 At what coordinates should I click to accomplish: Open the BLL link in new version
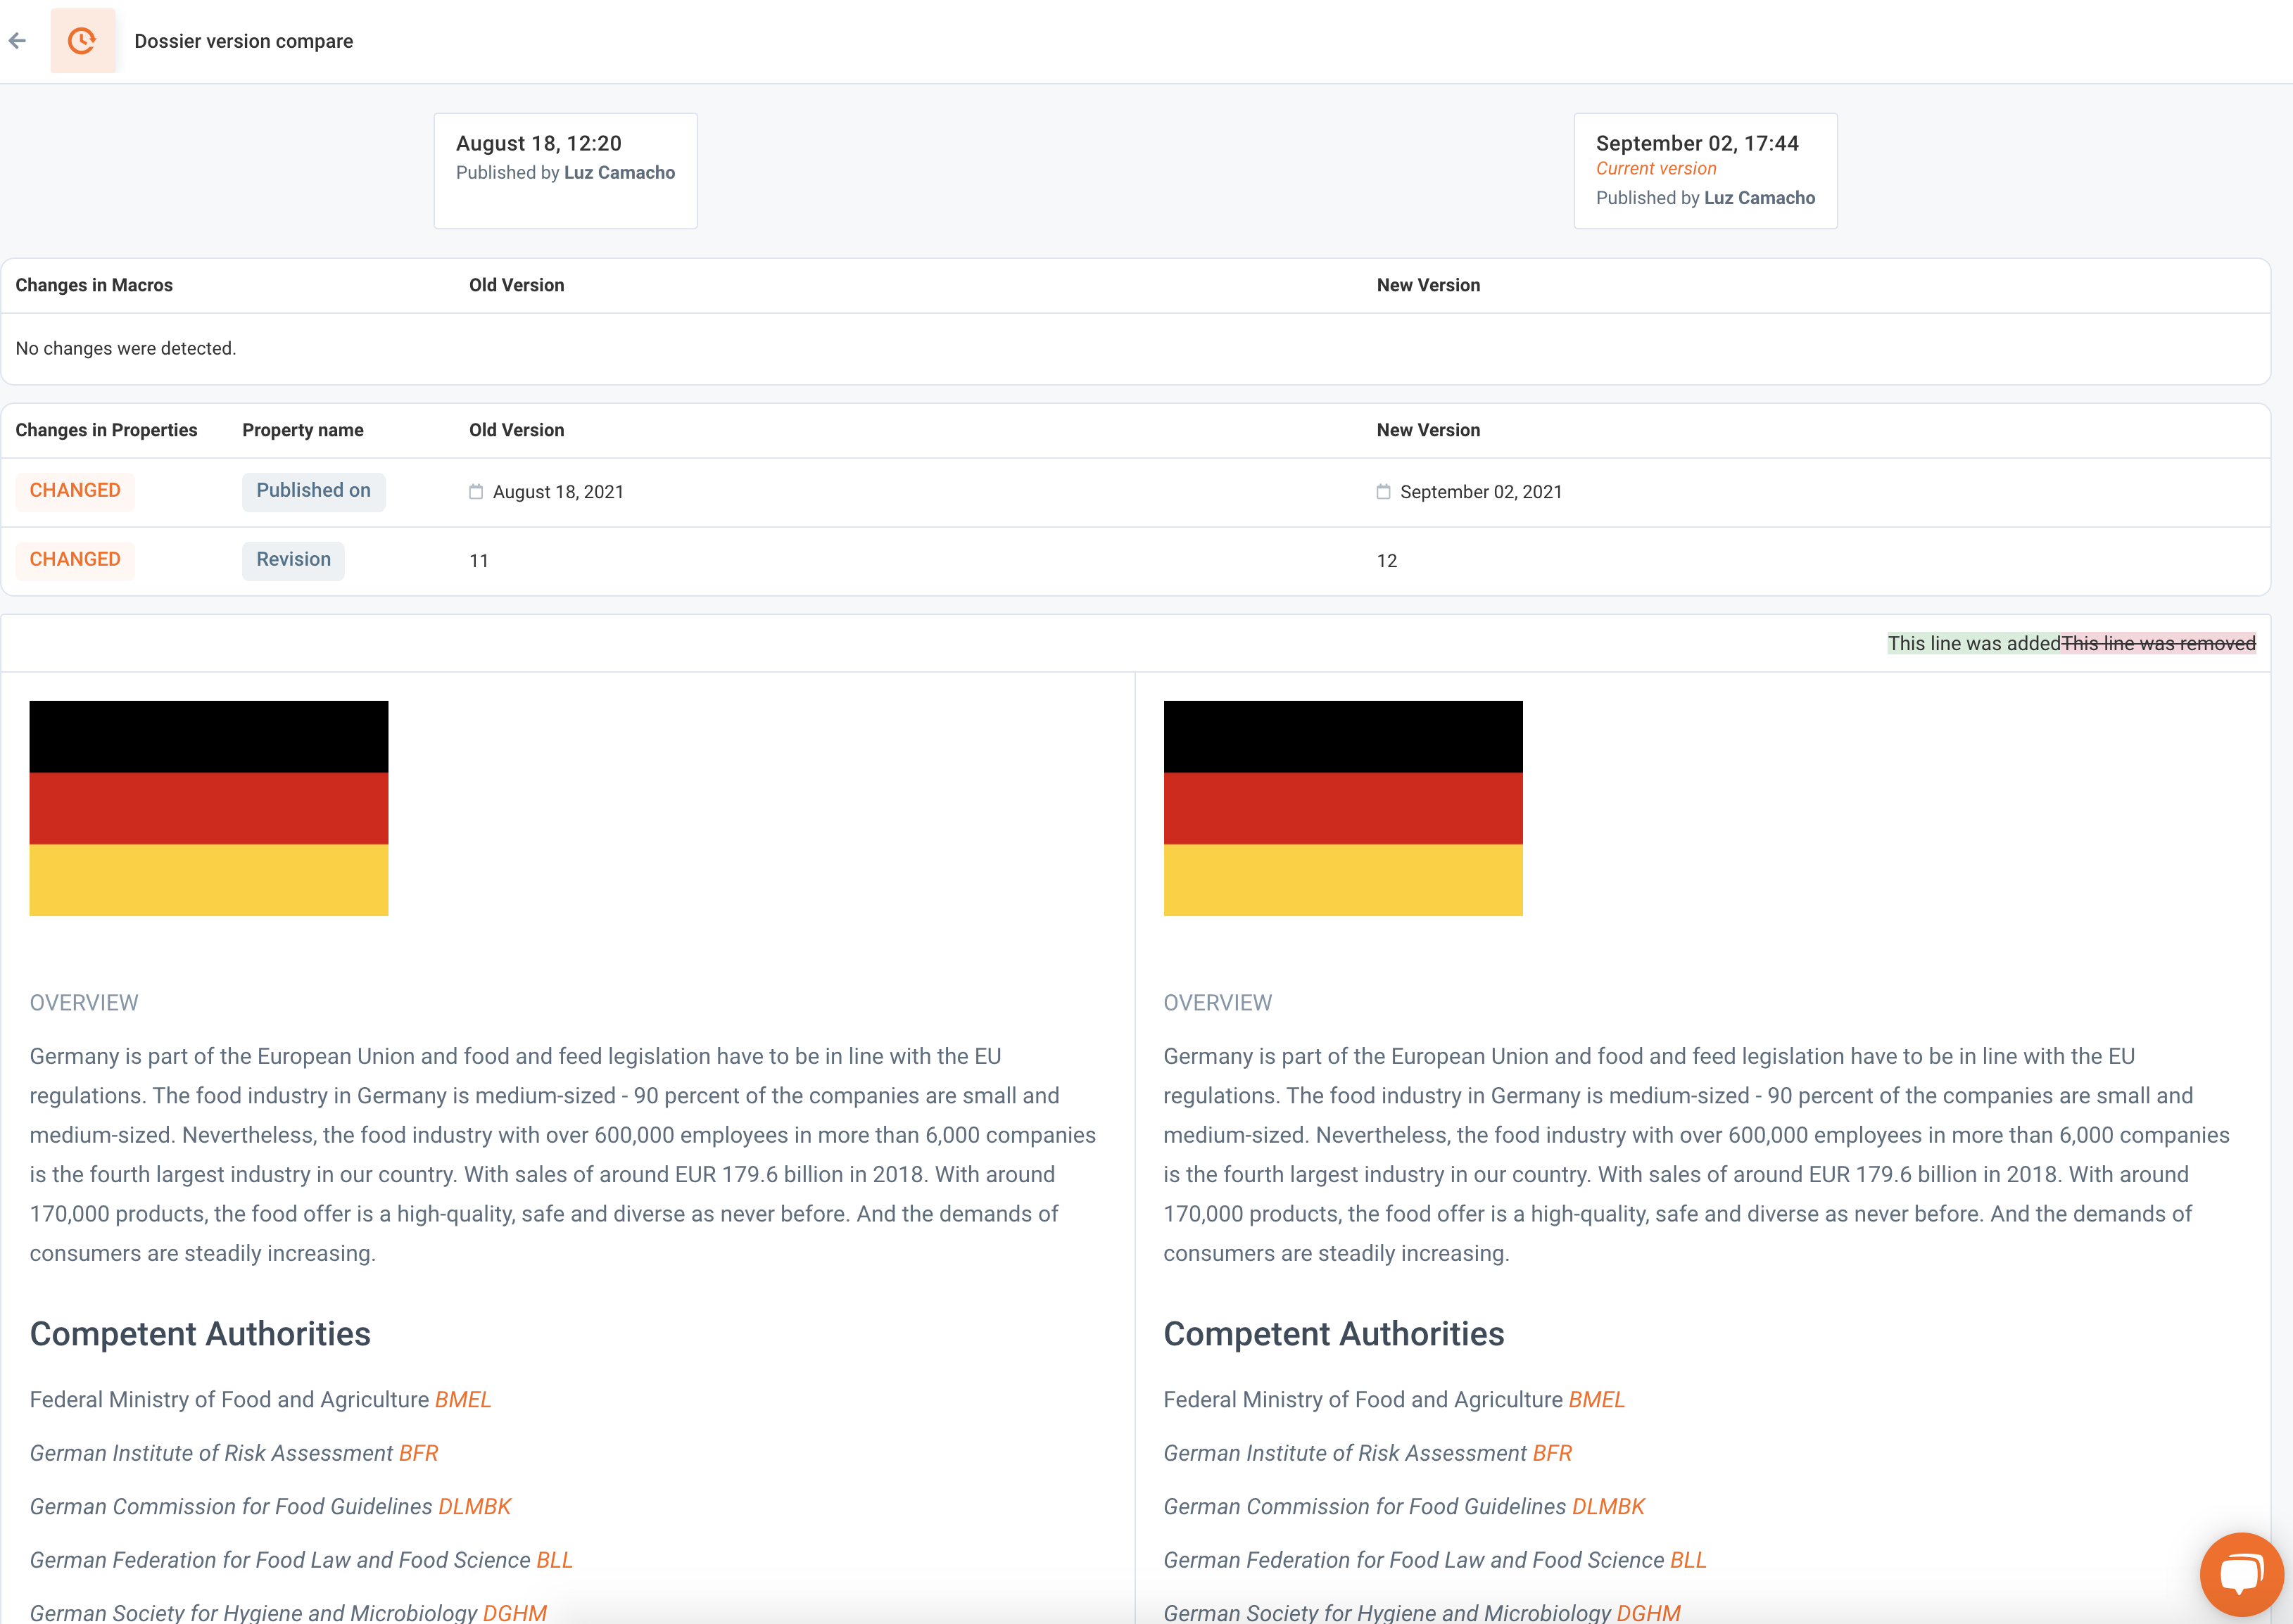[x=1688, y=1560]
